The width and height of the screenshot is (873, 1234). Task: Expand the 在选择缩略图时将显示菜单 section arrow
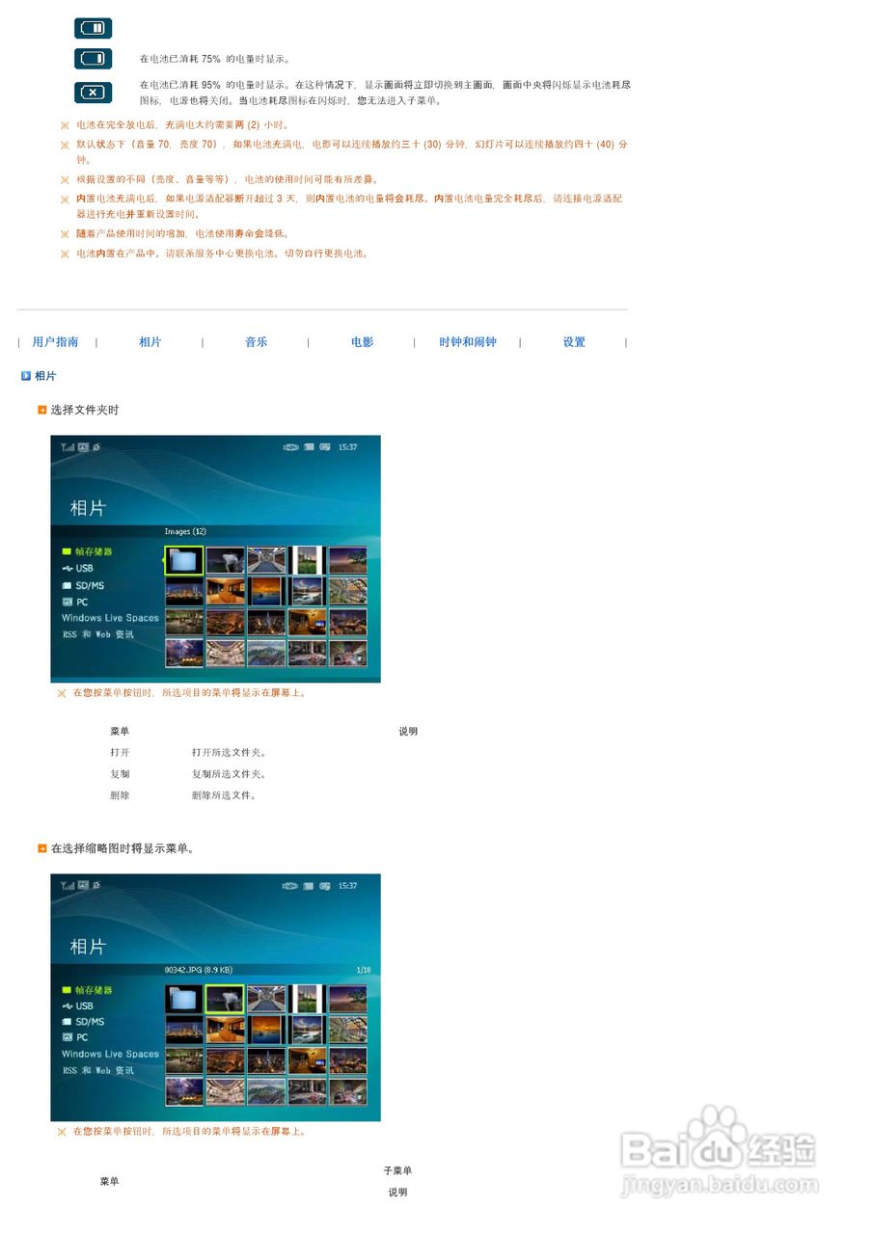(x=41, y=848)
